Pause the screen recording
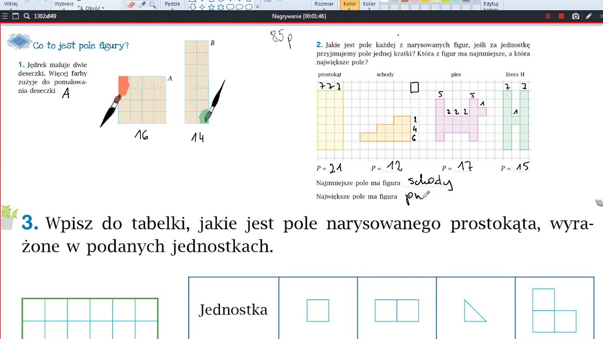Screen dimensions: 603x339 (x=548, y=16)
